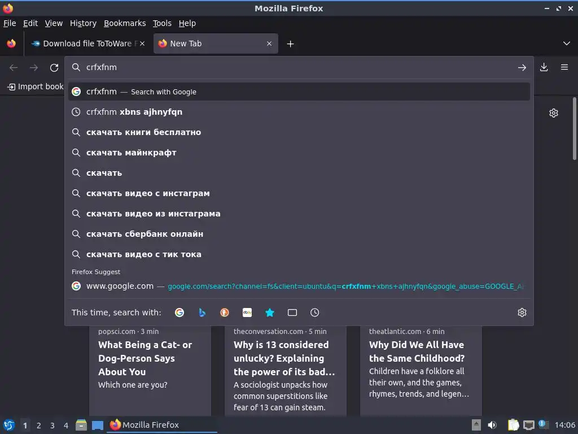
Task: Click Mozilla Firefox taskbar window button
Action: click(x=162, y=425)
